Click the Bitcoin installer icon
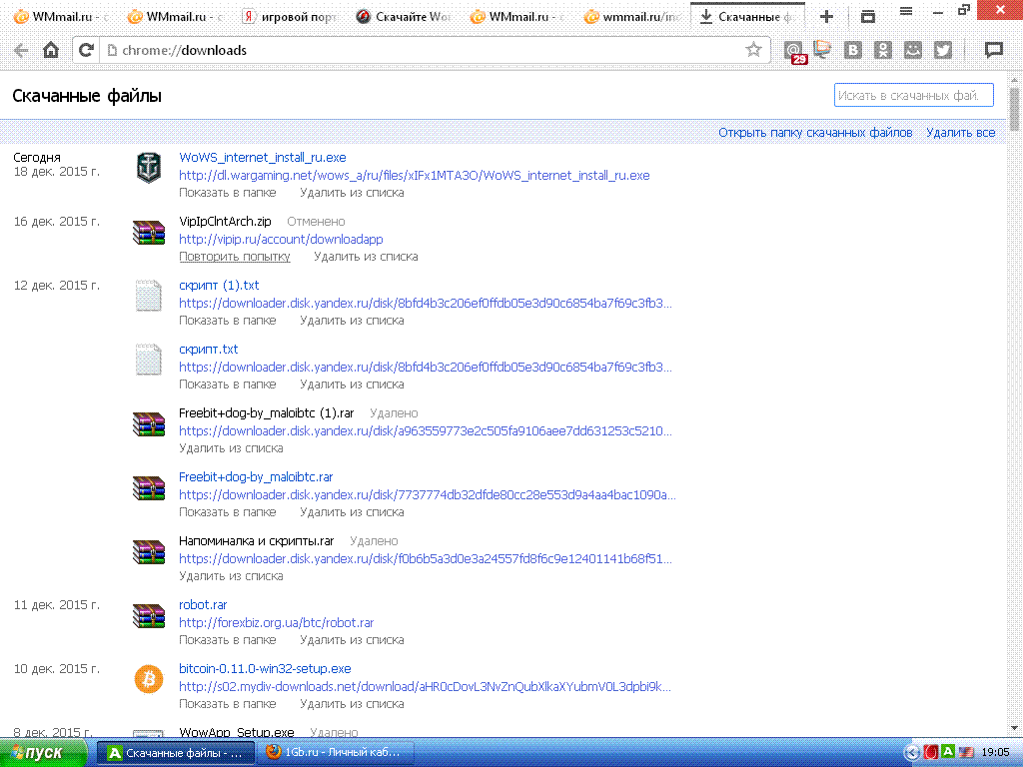The height and width of the screenshot is (767, 1023). [149, 679]
